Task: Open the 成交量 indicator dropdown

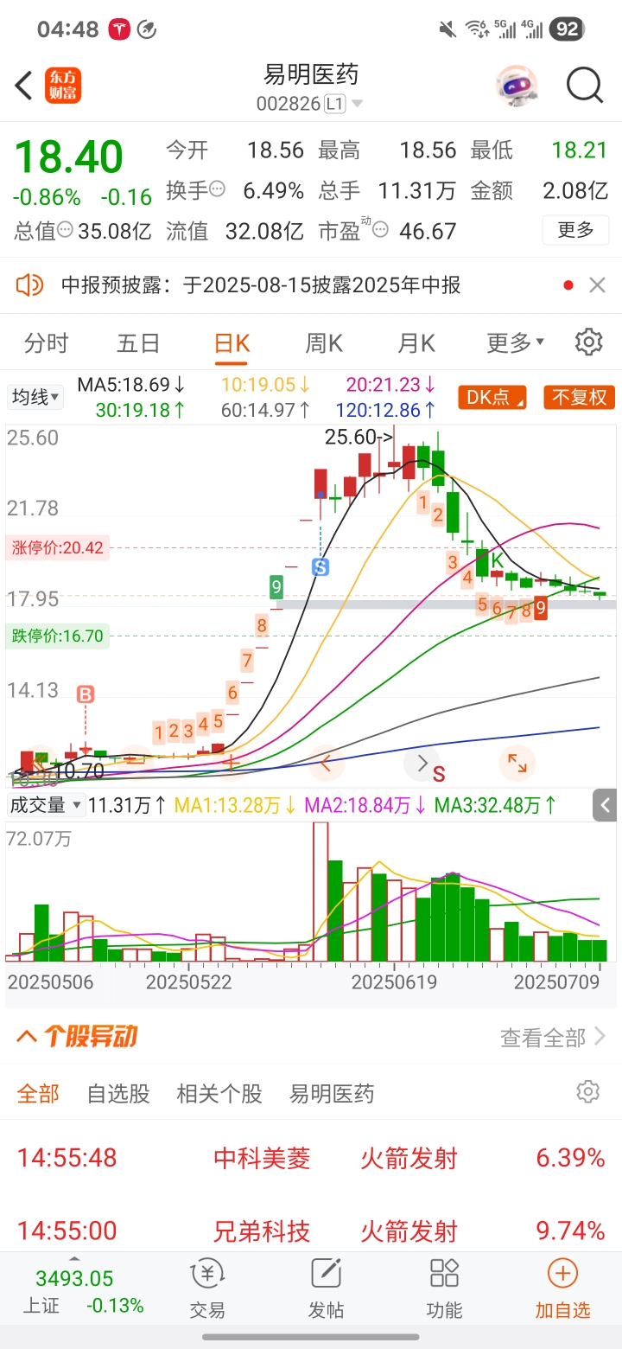Action: 46,805
